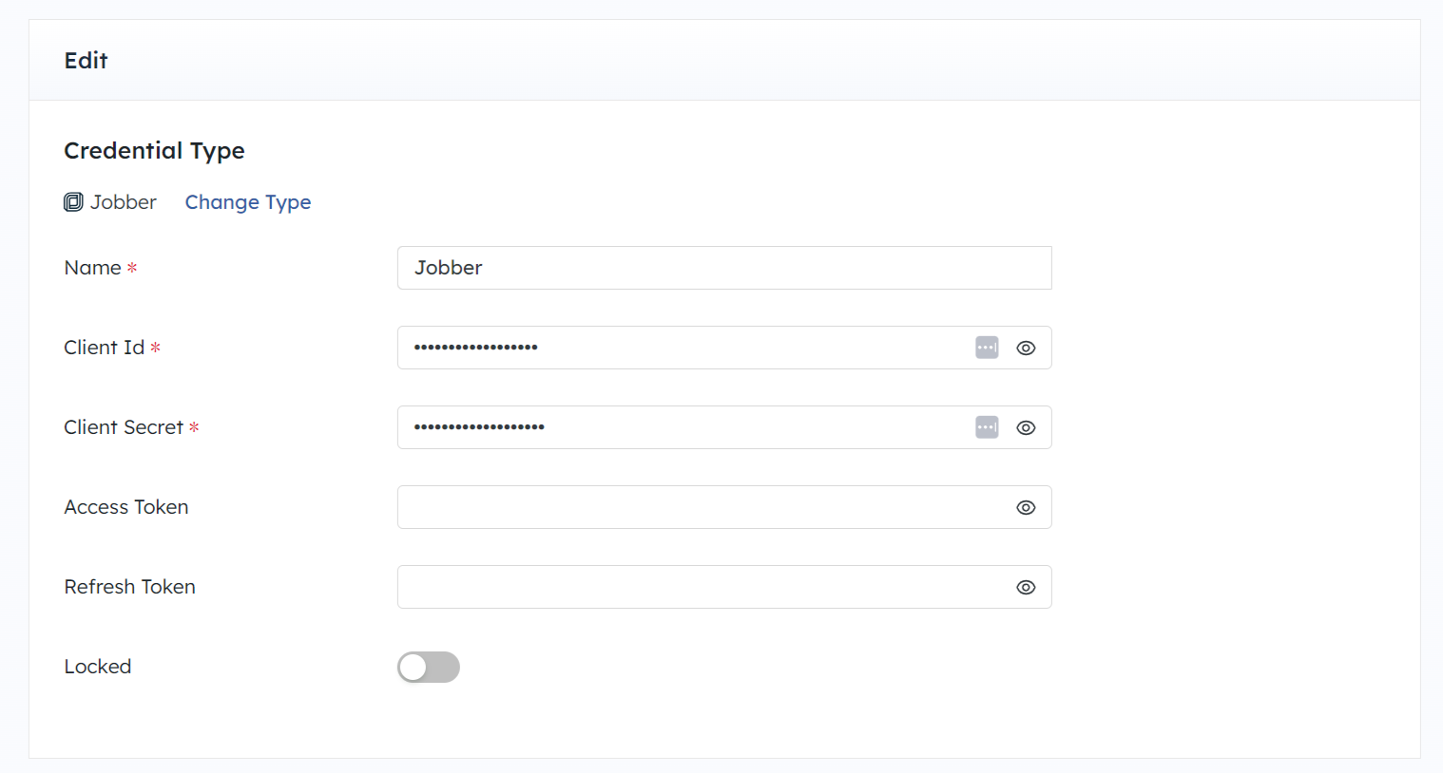Click the Name field label
Screen dimensions: 1443x773
tap(92, 268)
